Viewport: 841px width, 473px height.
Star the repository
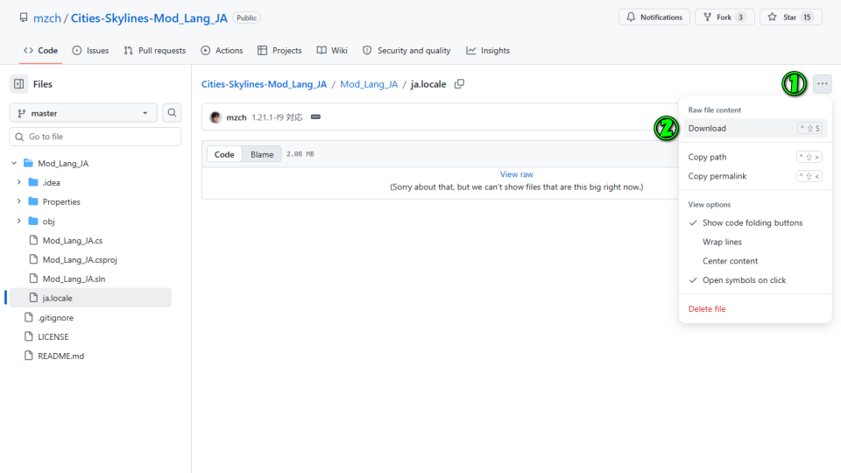[790, 18]
